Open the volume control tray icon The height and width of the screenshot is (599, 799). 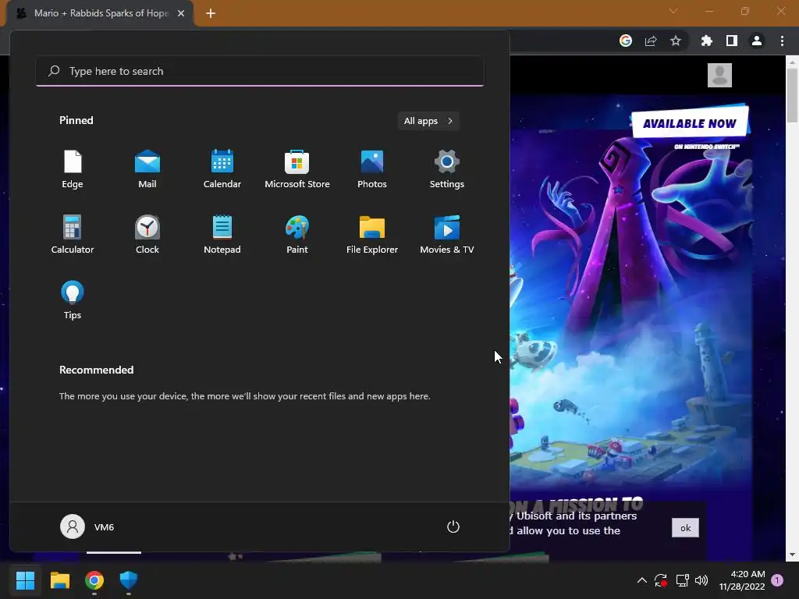click(x=701, y=580)
